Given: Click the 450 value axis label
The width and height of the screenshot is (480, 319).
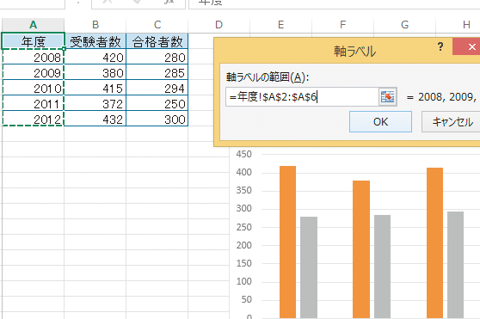Looking at the screenshot, I should [244, 154].
